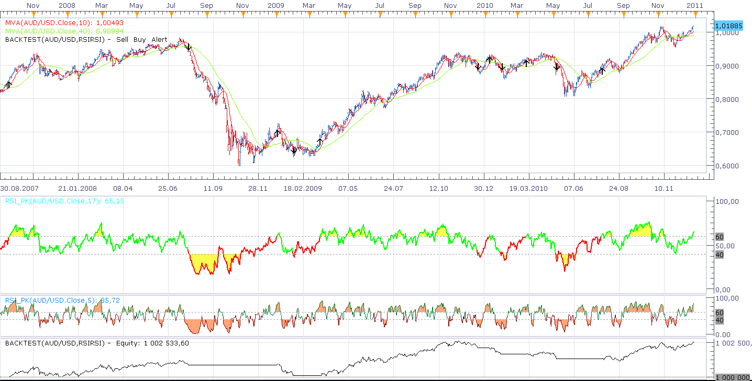Select the BACKTEST Sell Buy Alert label

click(x=86, y=40)
